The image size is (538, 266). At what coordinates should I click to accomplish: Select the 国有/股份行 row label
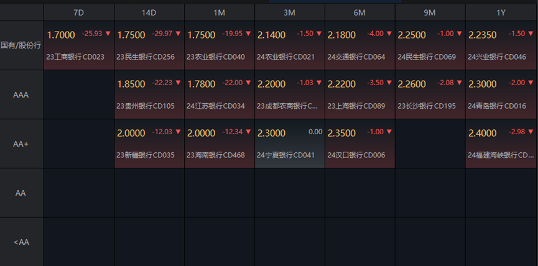point(22,45)
